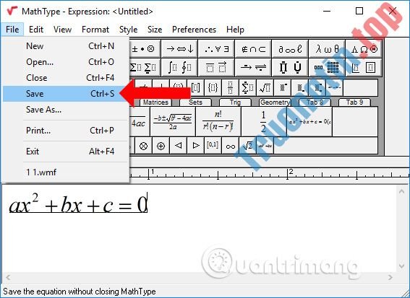Click the horizontal scrollbar left arrow

coord(8,277)
